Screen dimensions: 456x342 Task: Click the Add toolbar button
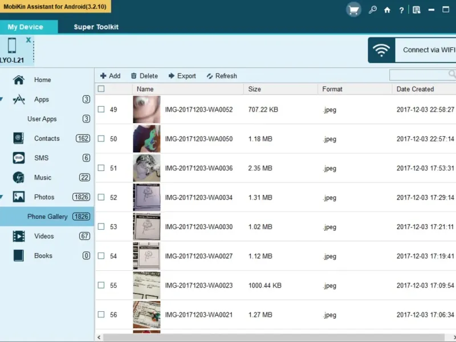tap(110, 76)
